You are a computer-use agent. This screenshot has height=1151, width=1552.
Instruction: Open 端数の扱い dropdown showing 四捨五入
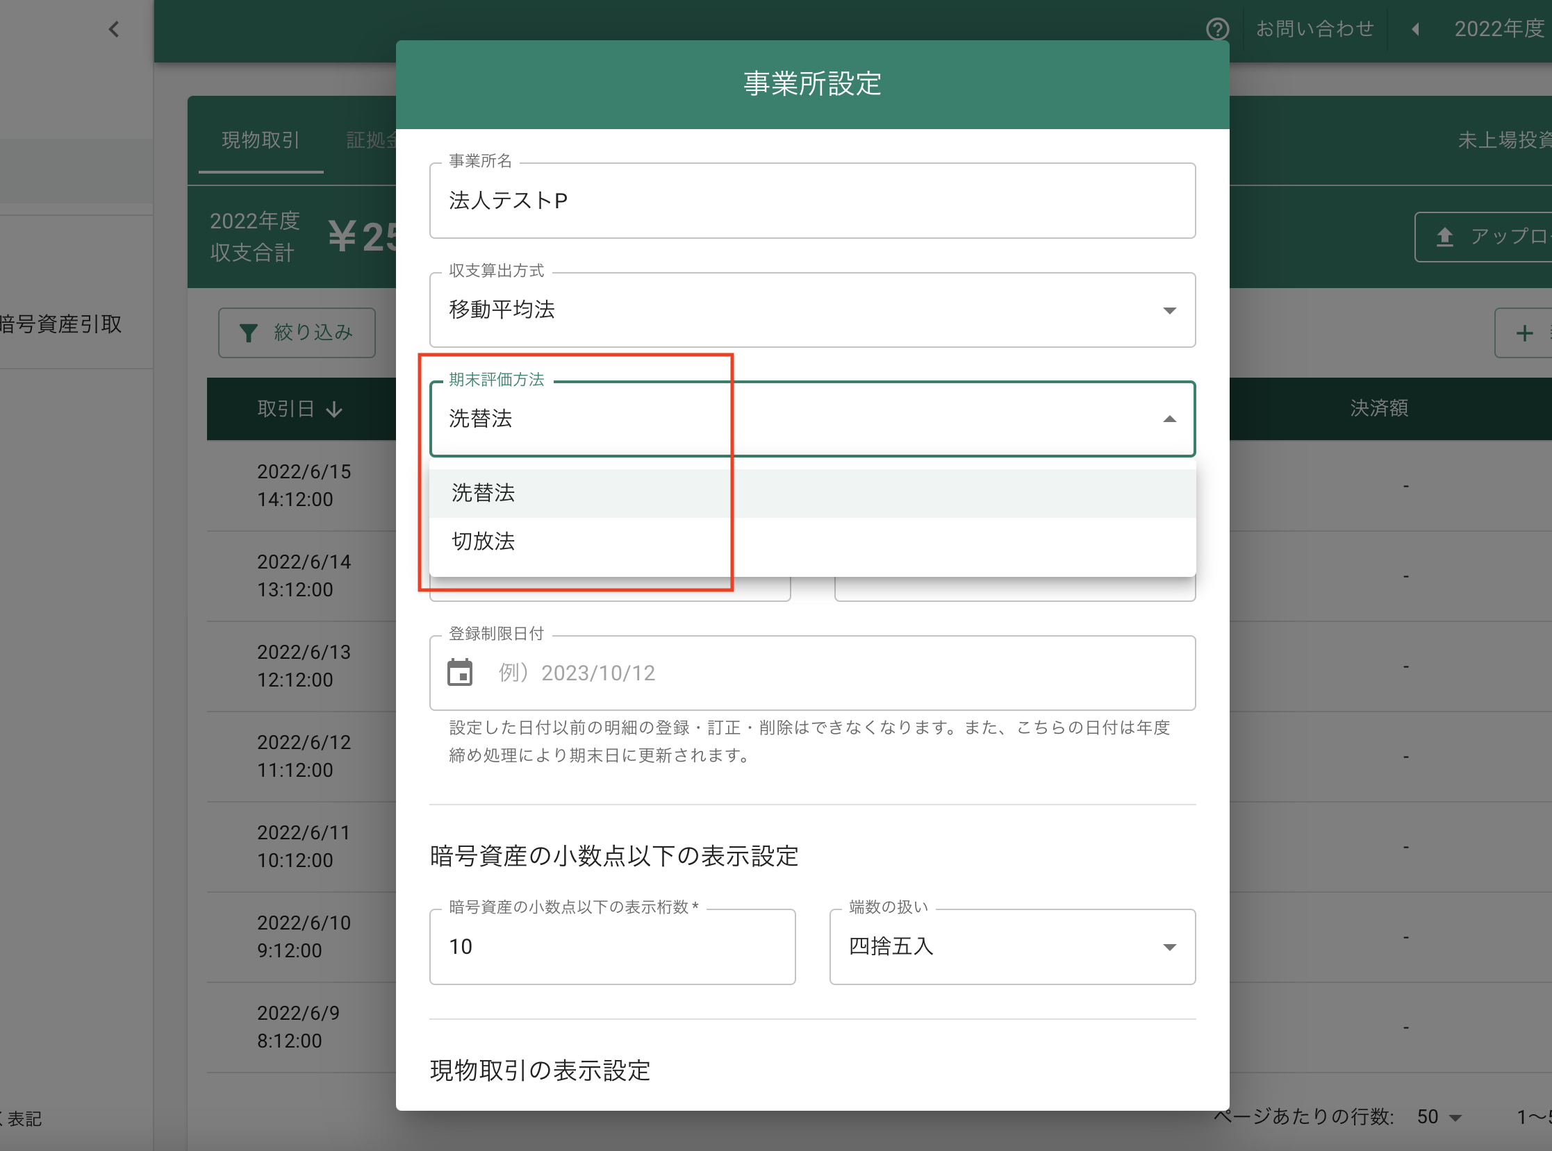(1012, 947)
